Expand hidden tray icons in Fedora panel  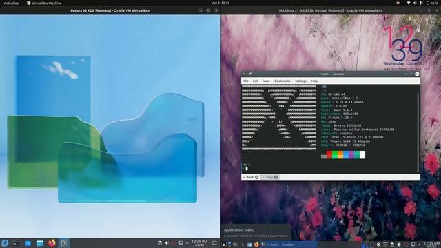(187, 243)
